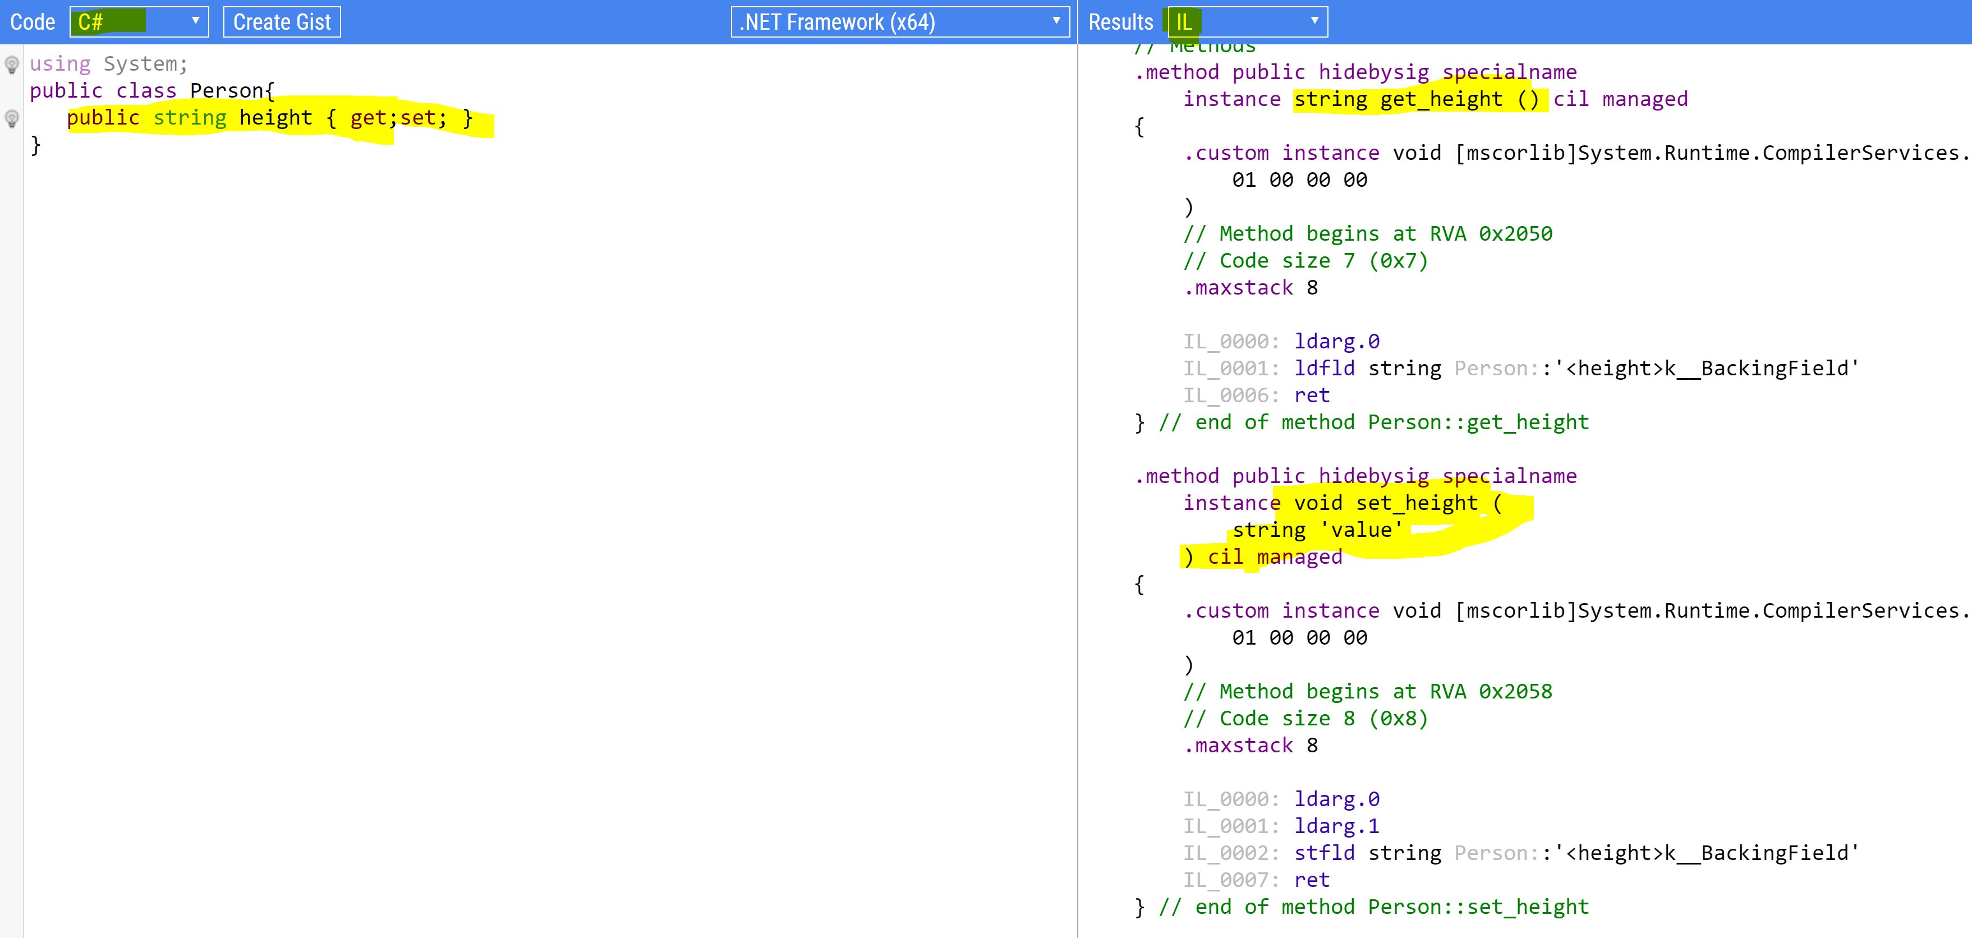Click the Results header label
Screen dimensions: 1972x938
[x=1120, y=21]
